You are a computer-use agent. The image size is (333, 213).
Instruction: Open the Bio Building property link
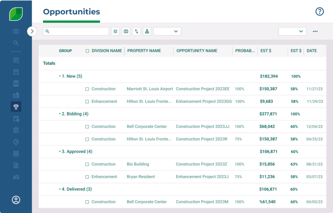pyautogui.click(x=138, y=164)
